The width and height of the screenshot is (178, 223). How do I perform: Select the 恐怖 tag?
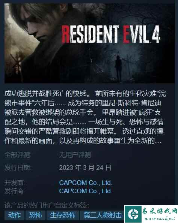[35, 215]
